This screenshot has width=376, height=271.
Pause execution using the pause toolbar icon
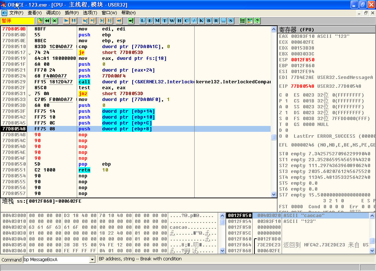(x=74, y=21)
